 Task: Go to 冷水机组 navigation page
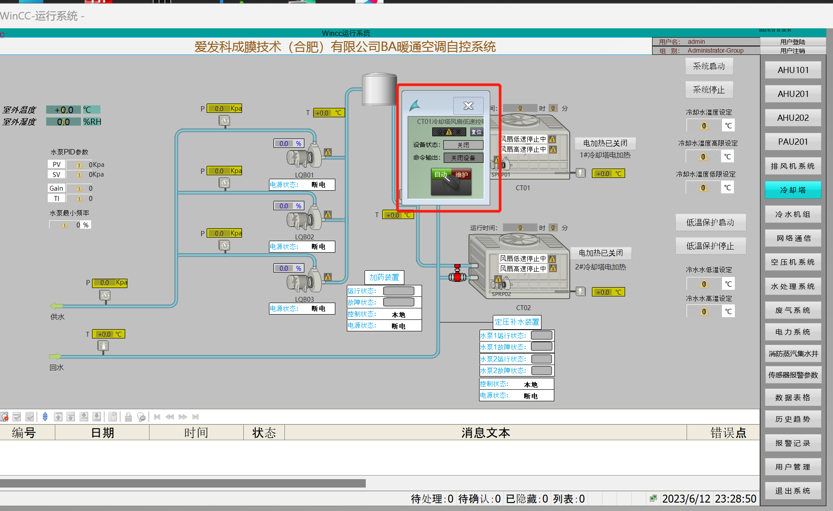(793, 214)
